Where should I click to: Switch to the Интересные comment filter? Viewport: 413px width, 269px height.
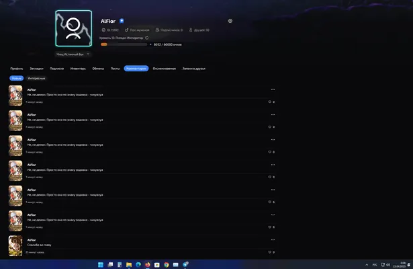click(x=37, y=78)
